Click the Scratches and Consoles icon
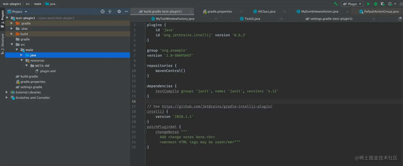 click(x=13, y=98)
